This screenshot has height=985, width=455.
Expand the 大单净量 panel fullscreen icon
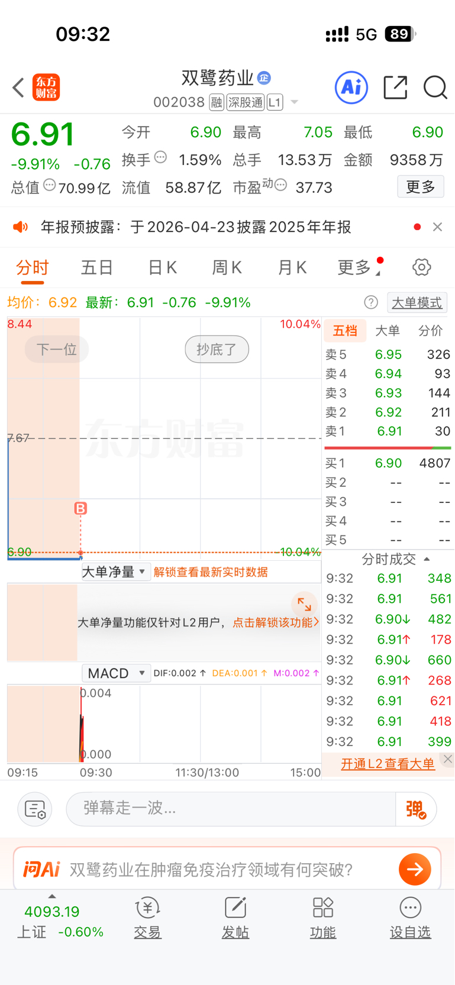coord(304,604)
